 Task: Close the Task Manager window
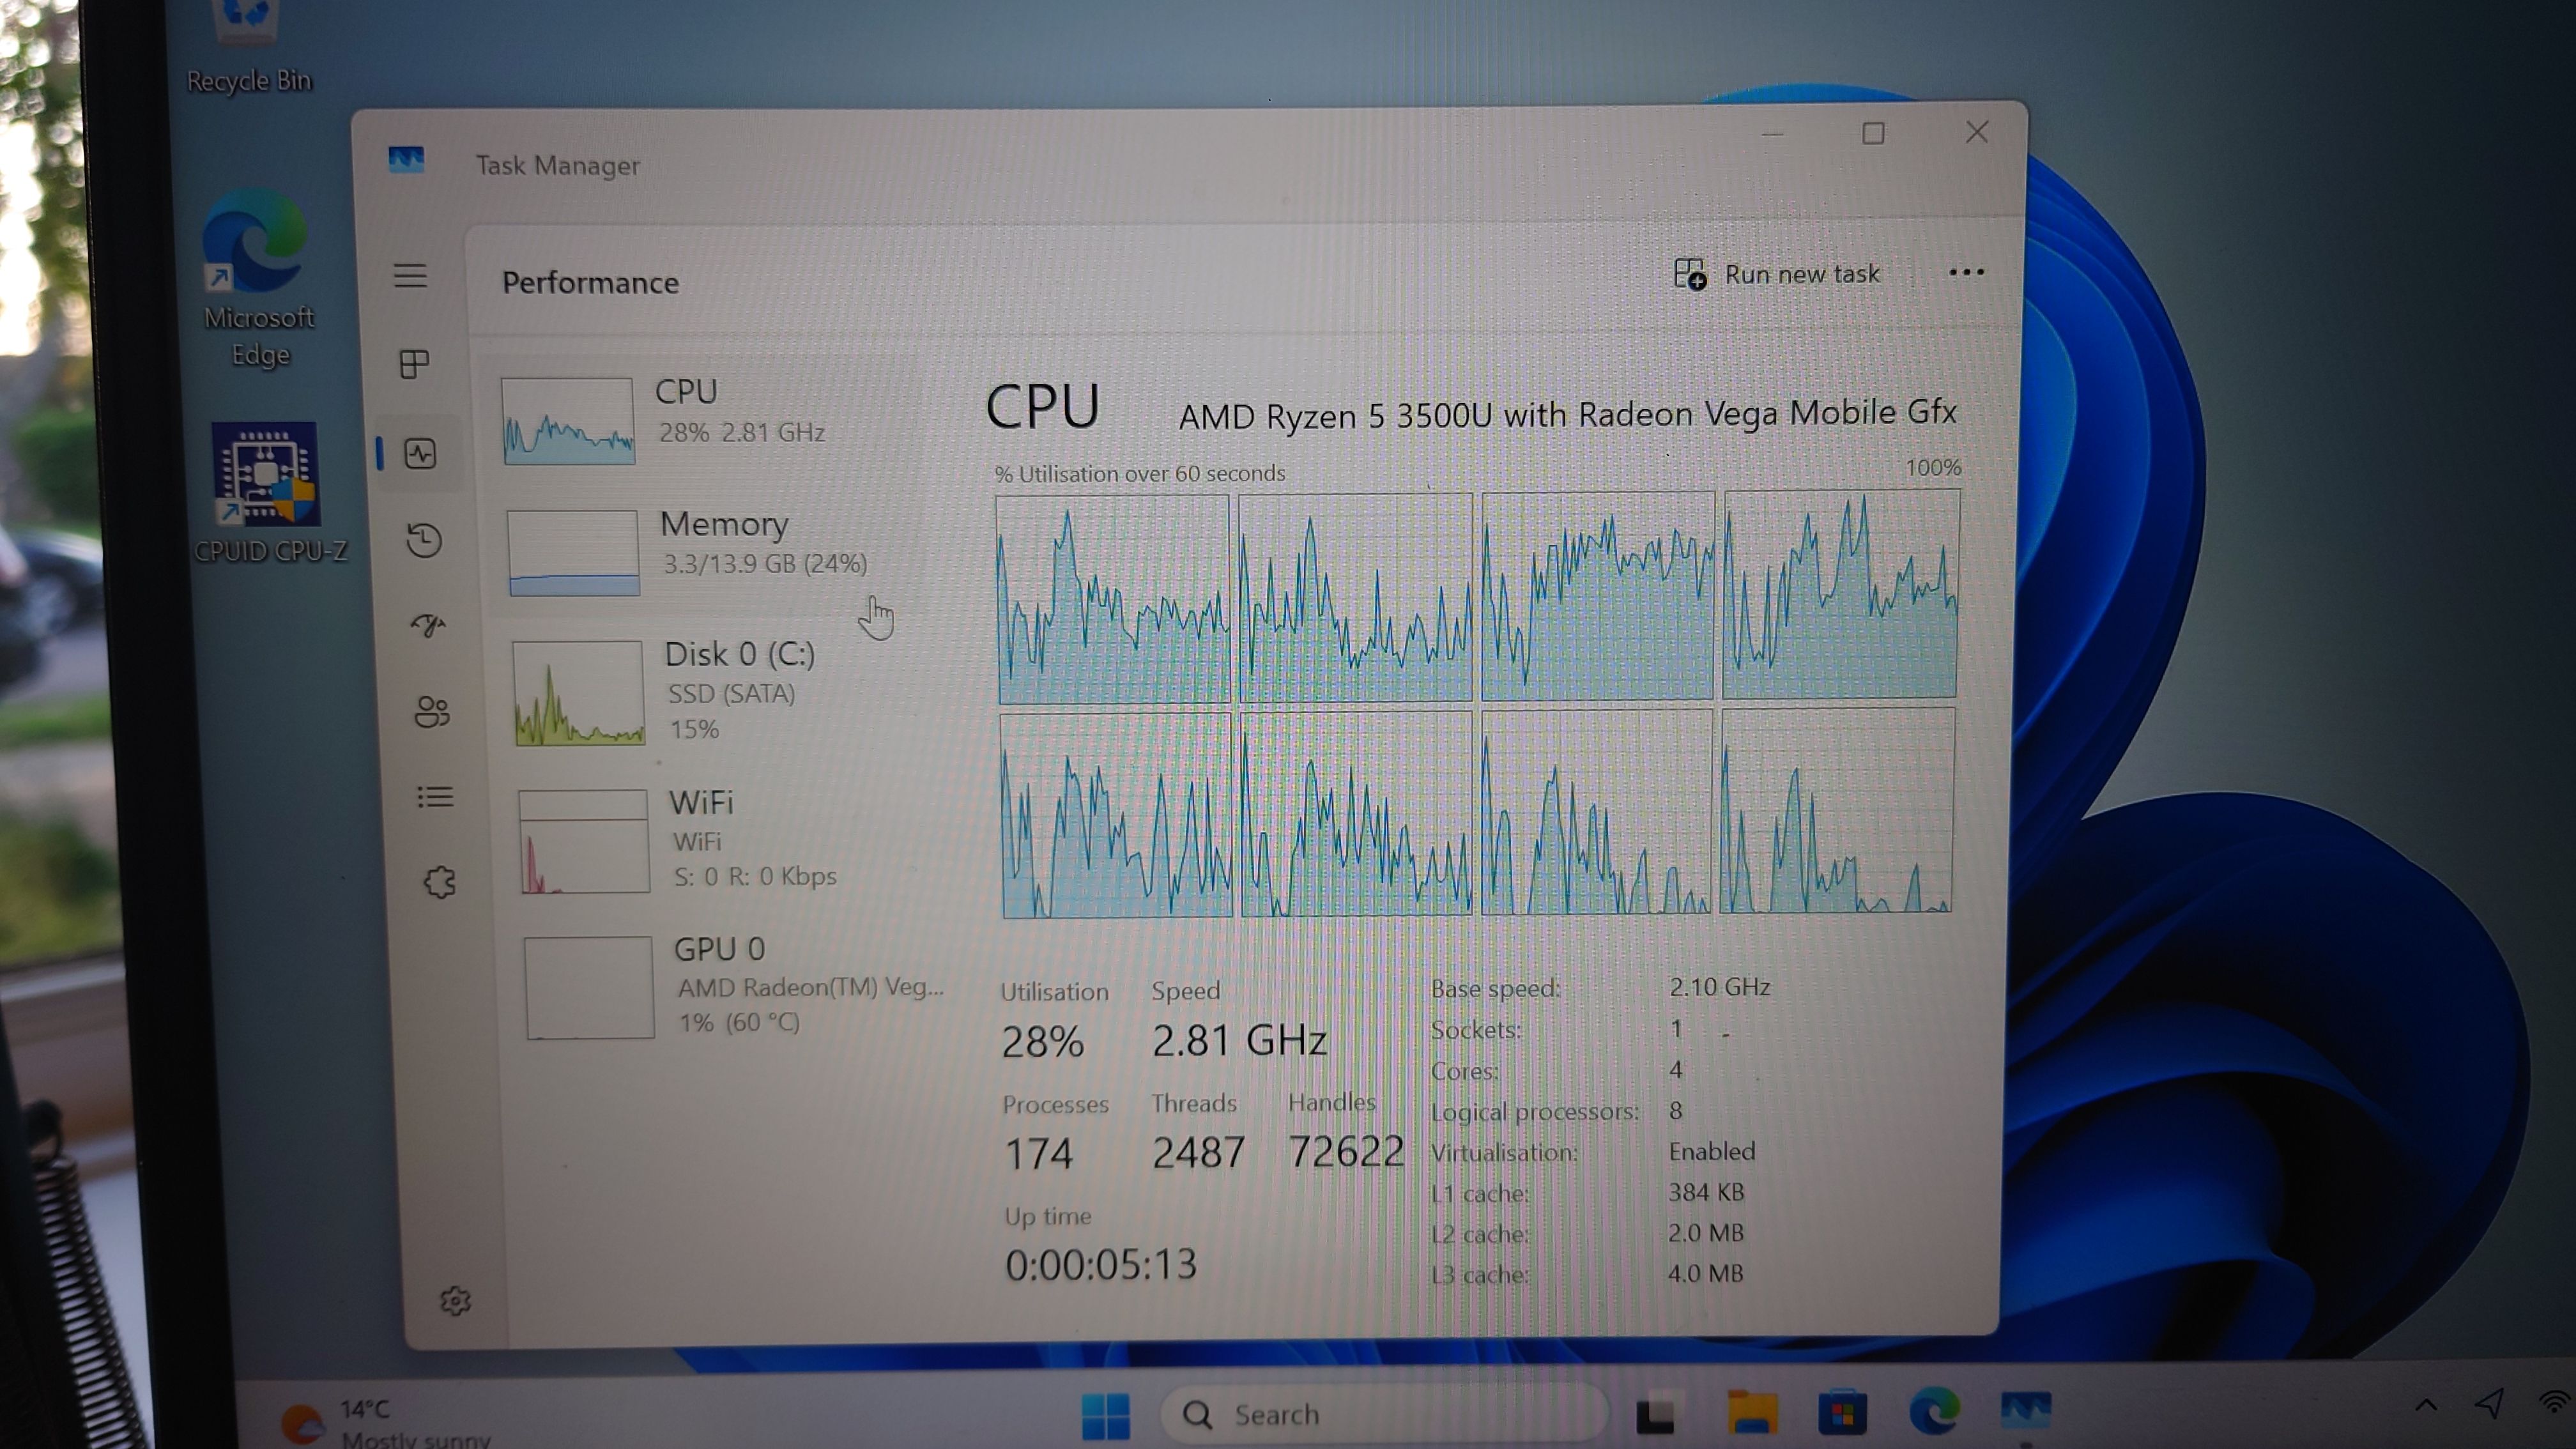pyautogui.click(x=1976, y=132)
